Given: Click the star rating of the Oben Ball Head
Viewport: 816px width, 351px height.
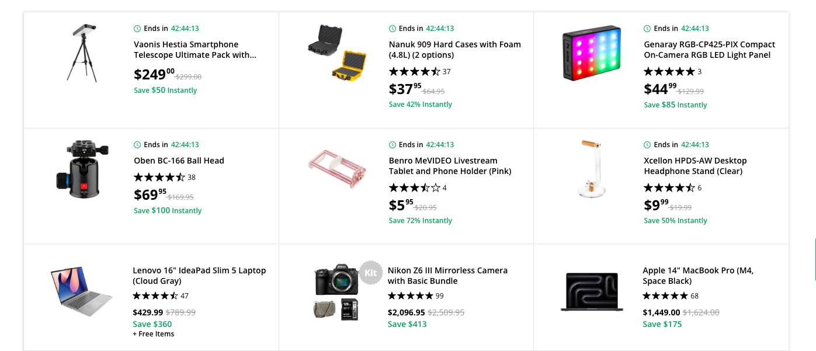Looking at the screenshot, I should point(159,177).
